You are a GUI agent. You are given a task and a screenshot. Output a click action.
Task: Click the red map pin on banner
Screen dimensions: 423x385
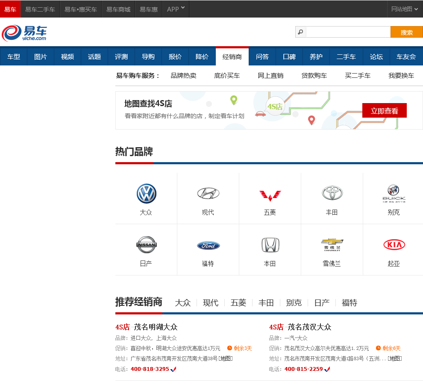click(x=311, y=120)
